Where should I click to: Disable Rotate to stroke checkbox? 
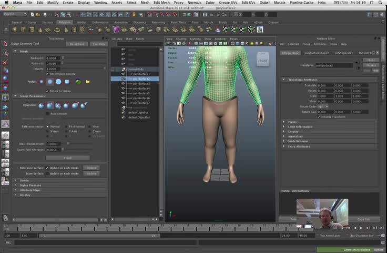[x=47, y=91]
